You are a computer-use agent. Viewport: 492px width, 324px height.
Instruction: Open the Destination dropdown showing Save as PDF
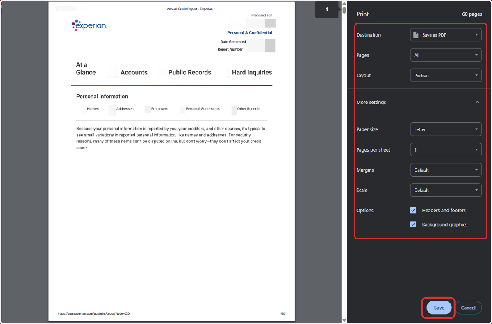446,35
